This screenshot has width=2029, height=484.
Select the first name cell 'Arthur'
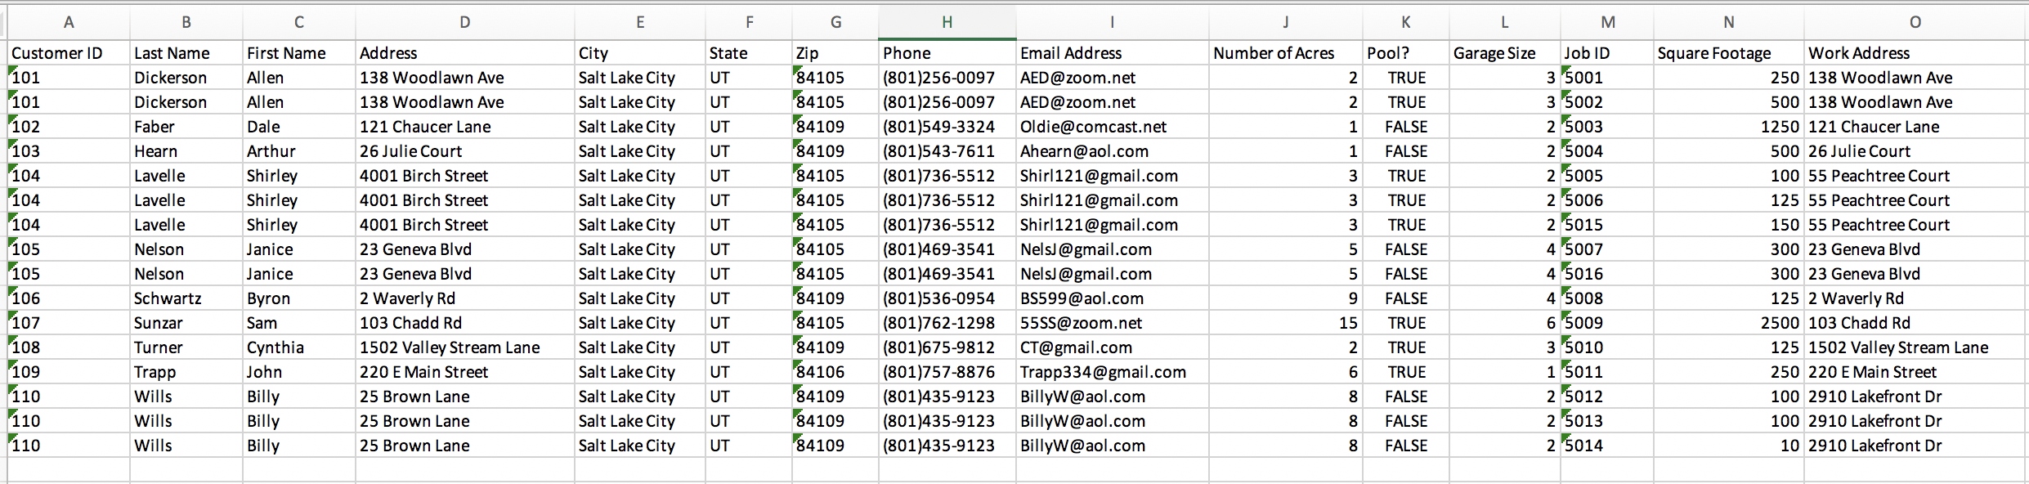click(x=299, y=151)
